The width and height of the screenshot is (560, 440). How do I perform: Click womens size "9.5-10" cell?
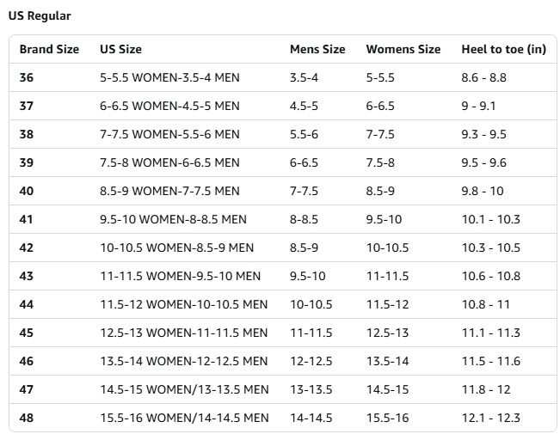[384, 219]
